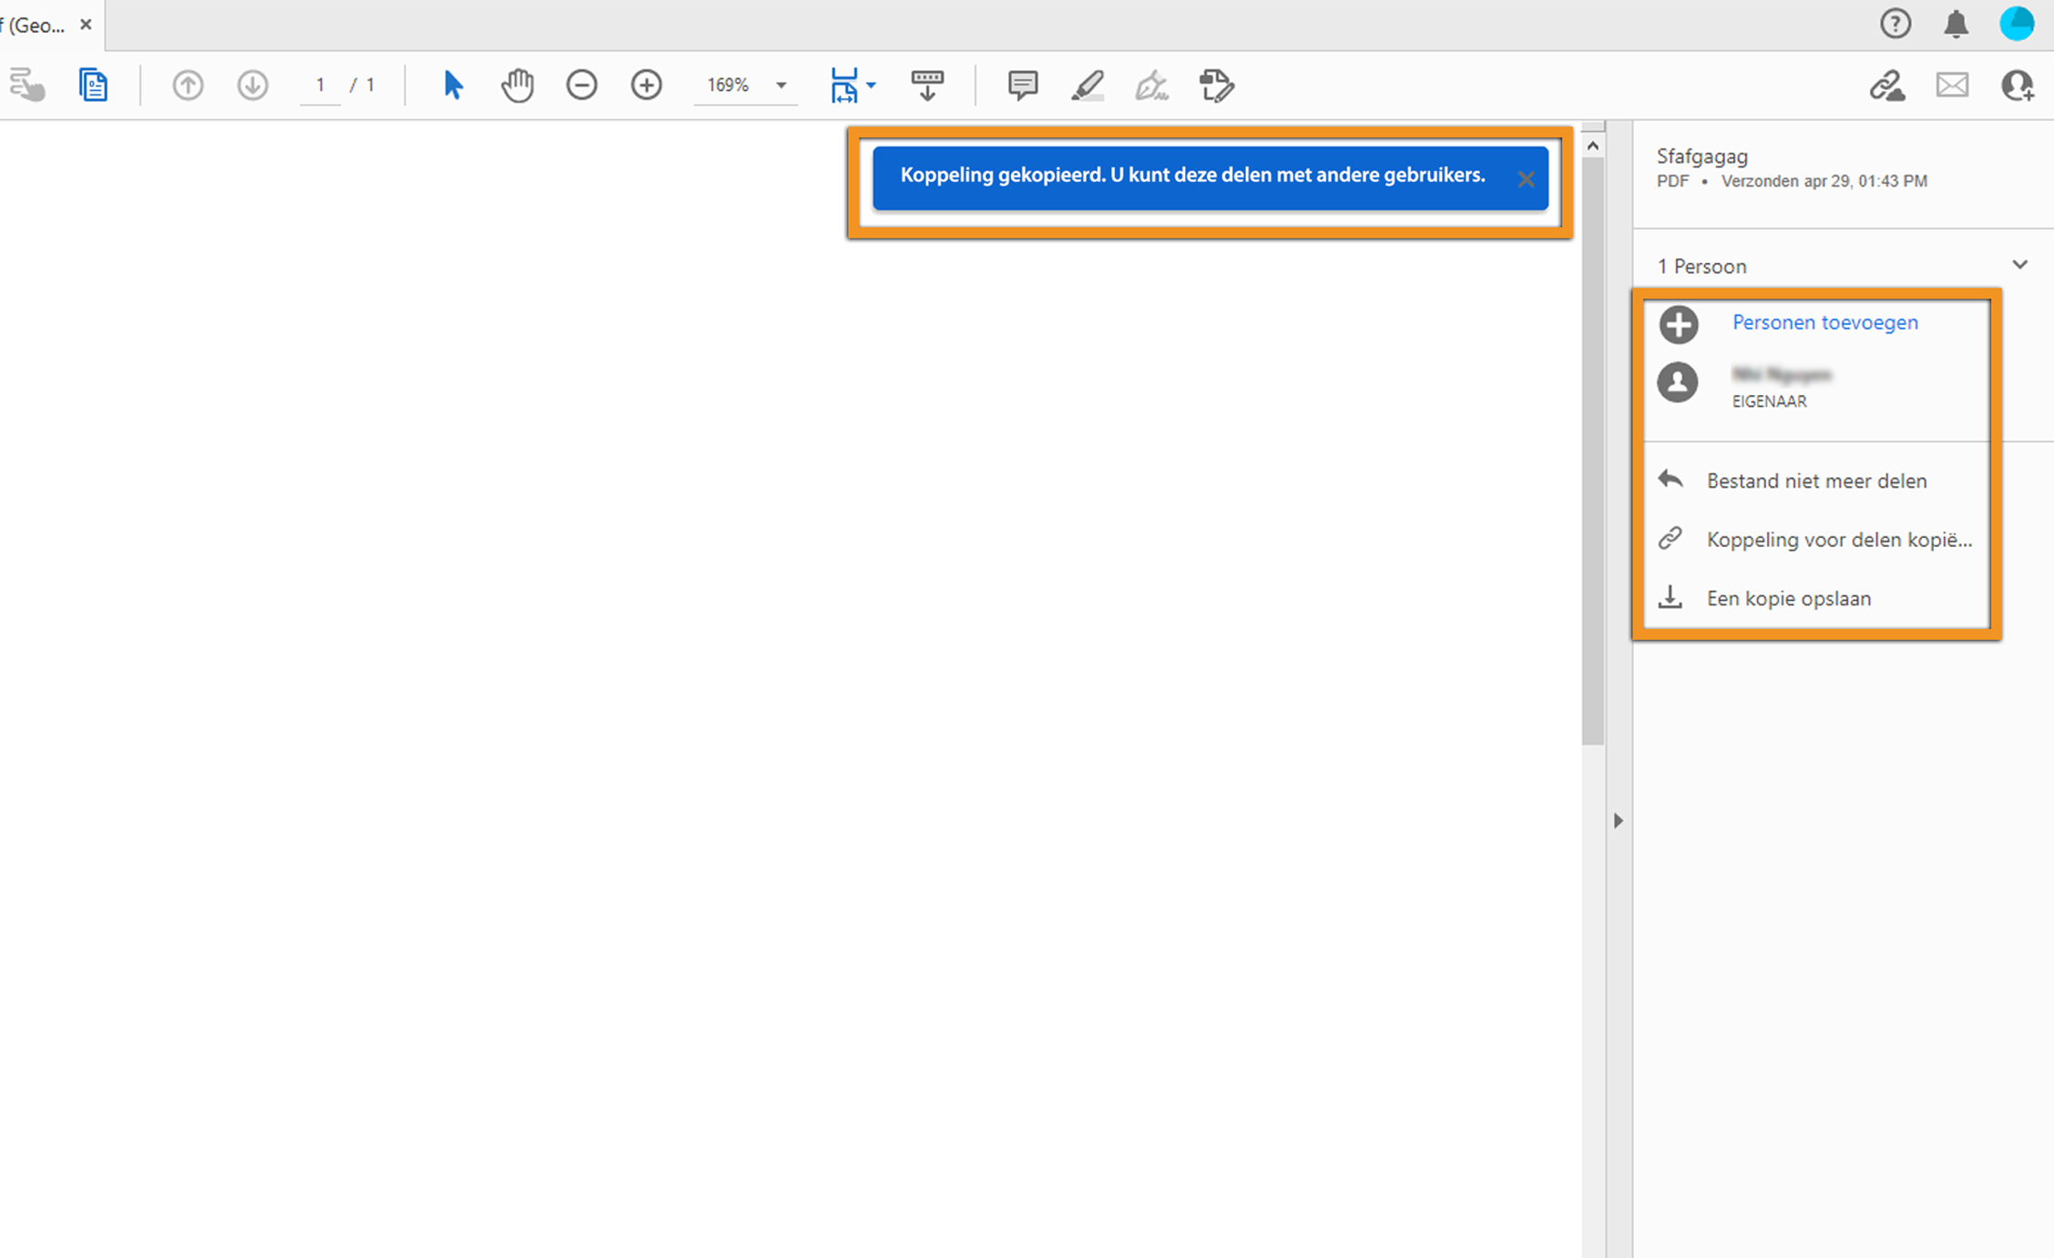Activate the Hand pan tool
Image resolution: width=2054 pixels, height=1258 pixels.
[516, 86]
